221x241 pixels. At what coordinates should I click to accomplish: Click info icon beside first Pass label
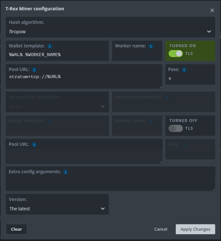point(184,70)
